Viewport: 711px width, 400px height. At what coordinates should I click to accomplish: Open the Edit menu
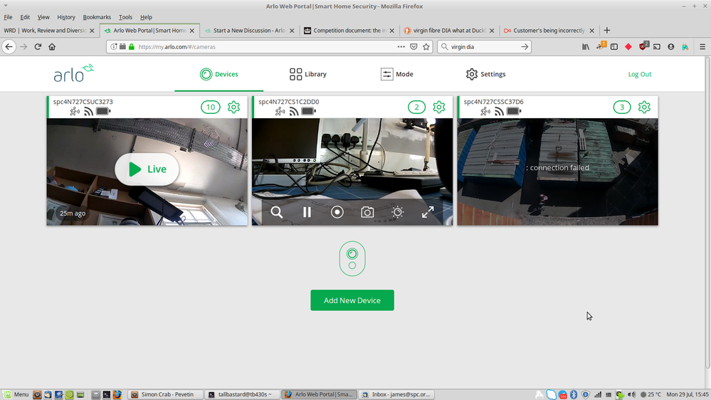[25, 17]
